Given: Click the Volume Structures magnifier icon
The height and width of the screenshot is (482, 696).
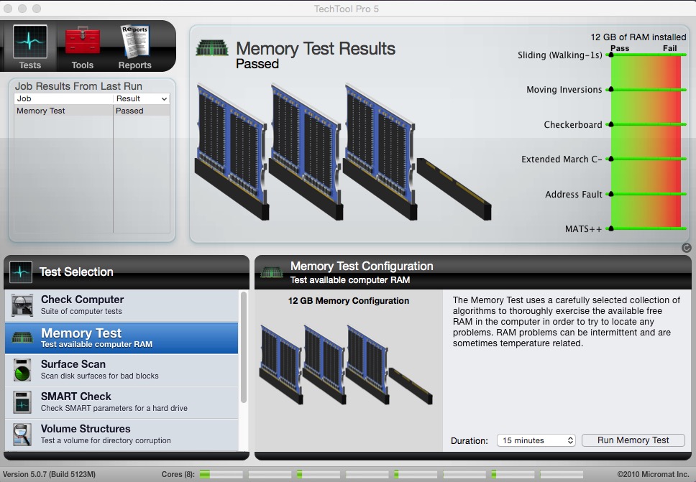Looking at the screenshot, I should point(22,435).
